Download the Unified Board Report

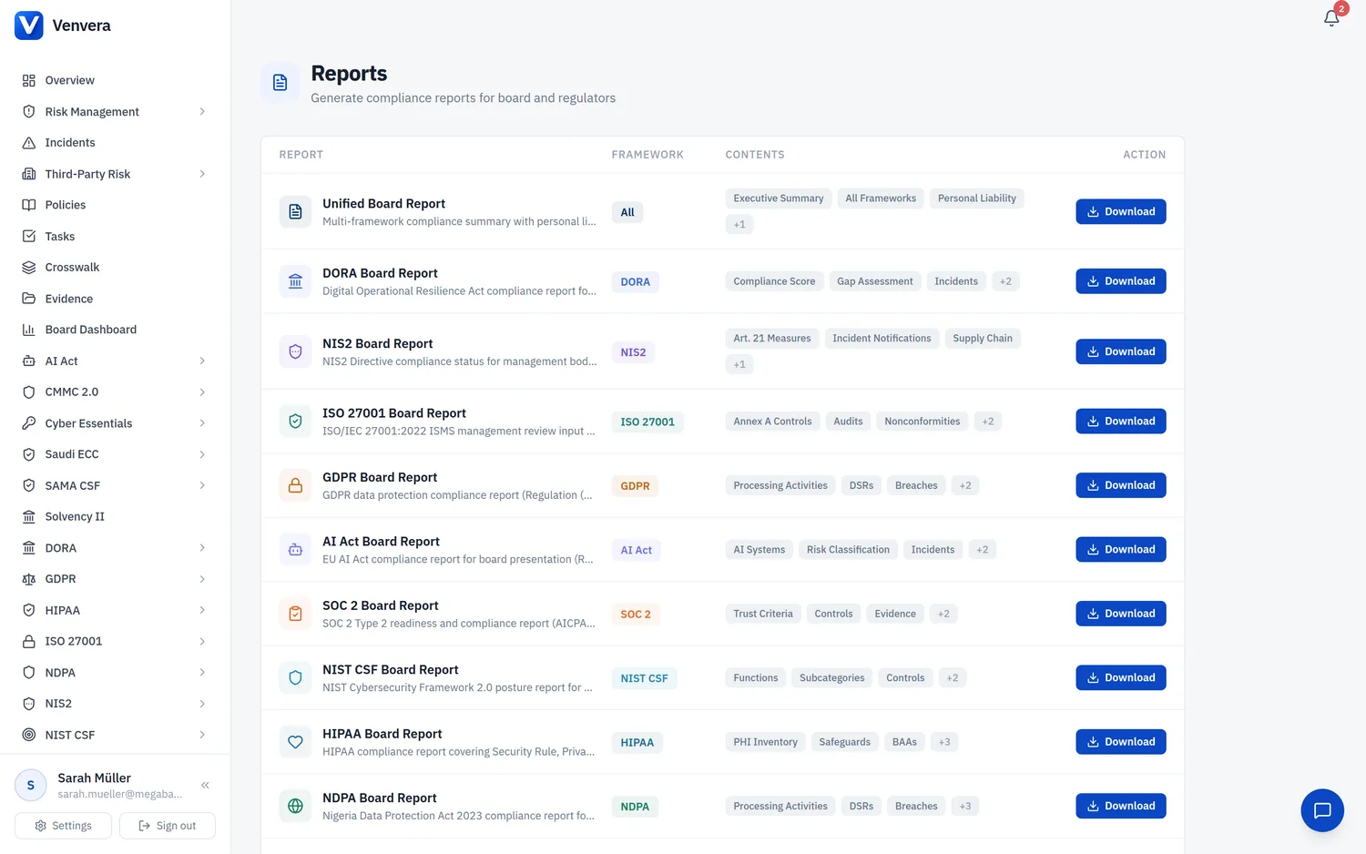tap(1121, 211)
